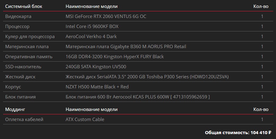This screenshot has height=139, width=276.
Task: Open Aerocool KCAS PLUS 600W power supply
Action: tap(138, 97)
